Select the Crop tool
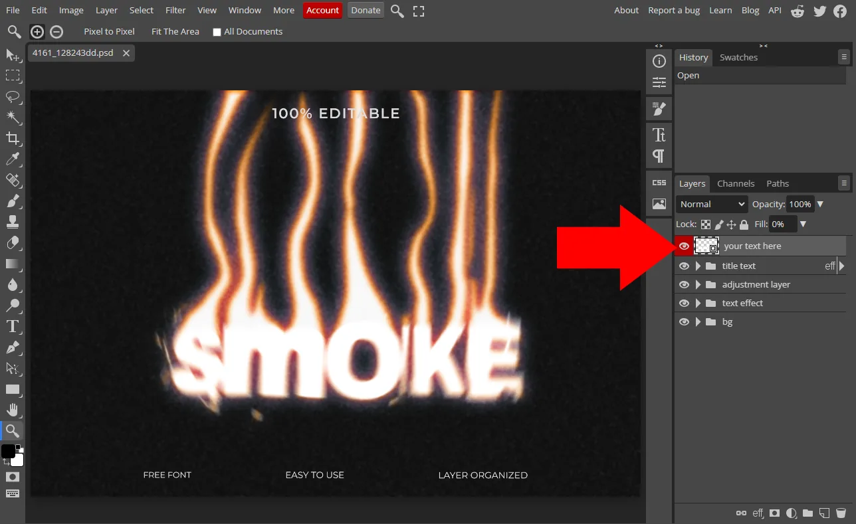Viewport: 856px width, 524px height. 12,138
